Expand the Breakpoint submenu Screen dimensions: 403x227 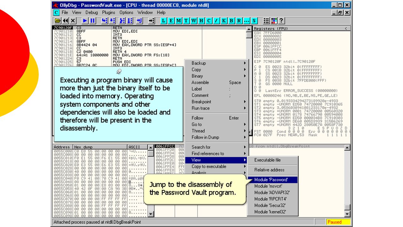tap(216, 102)
